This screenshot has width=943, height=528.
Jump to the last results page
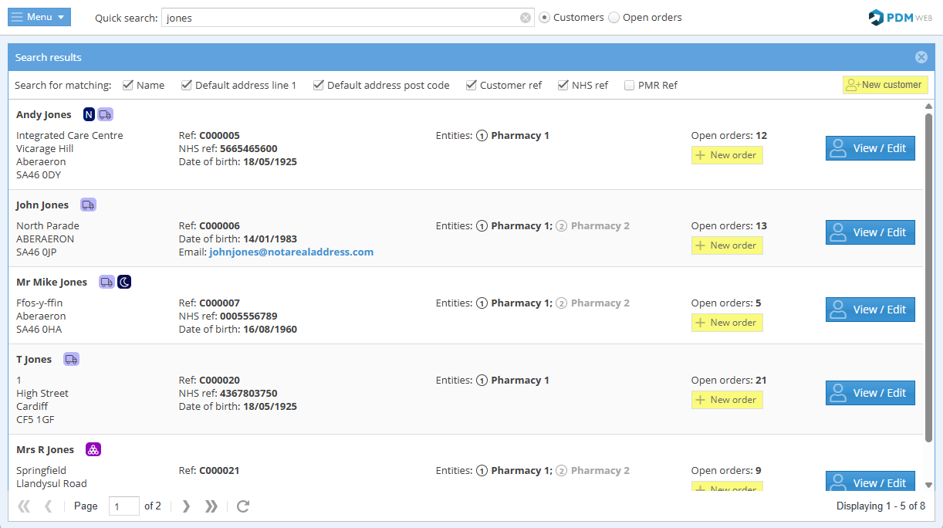pos(211,506)
